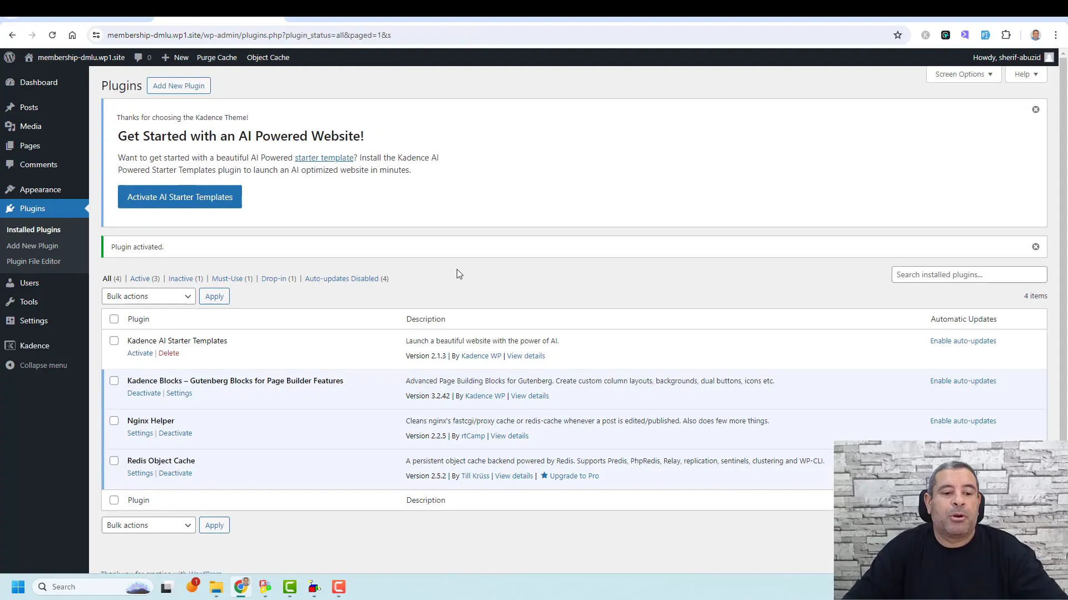Click the Windows taskbar Search box

pyautogui.click(x=92, y=587)
